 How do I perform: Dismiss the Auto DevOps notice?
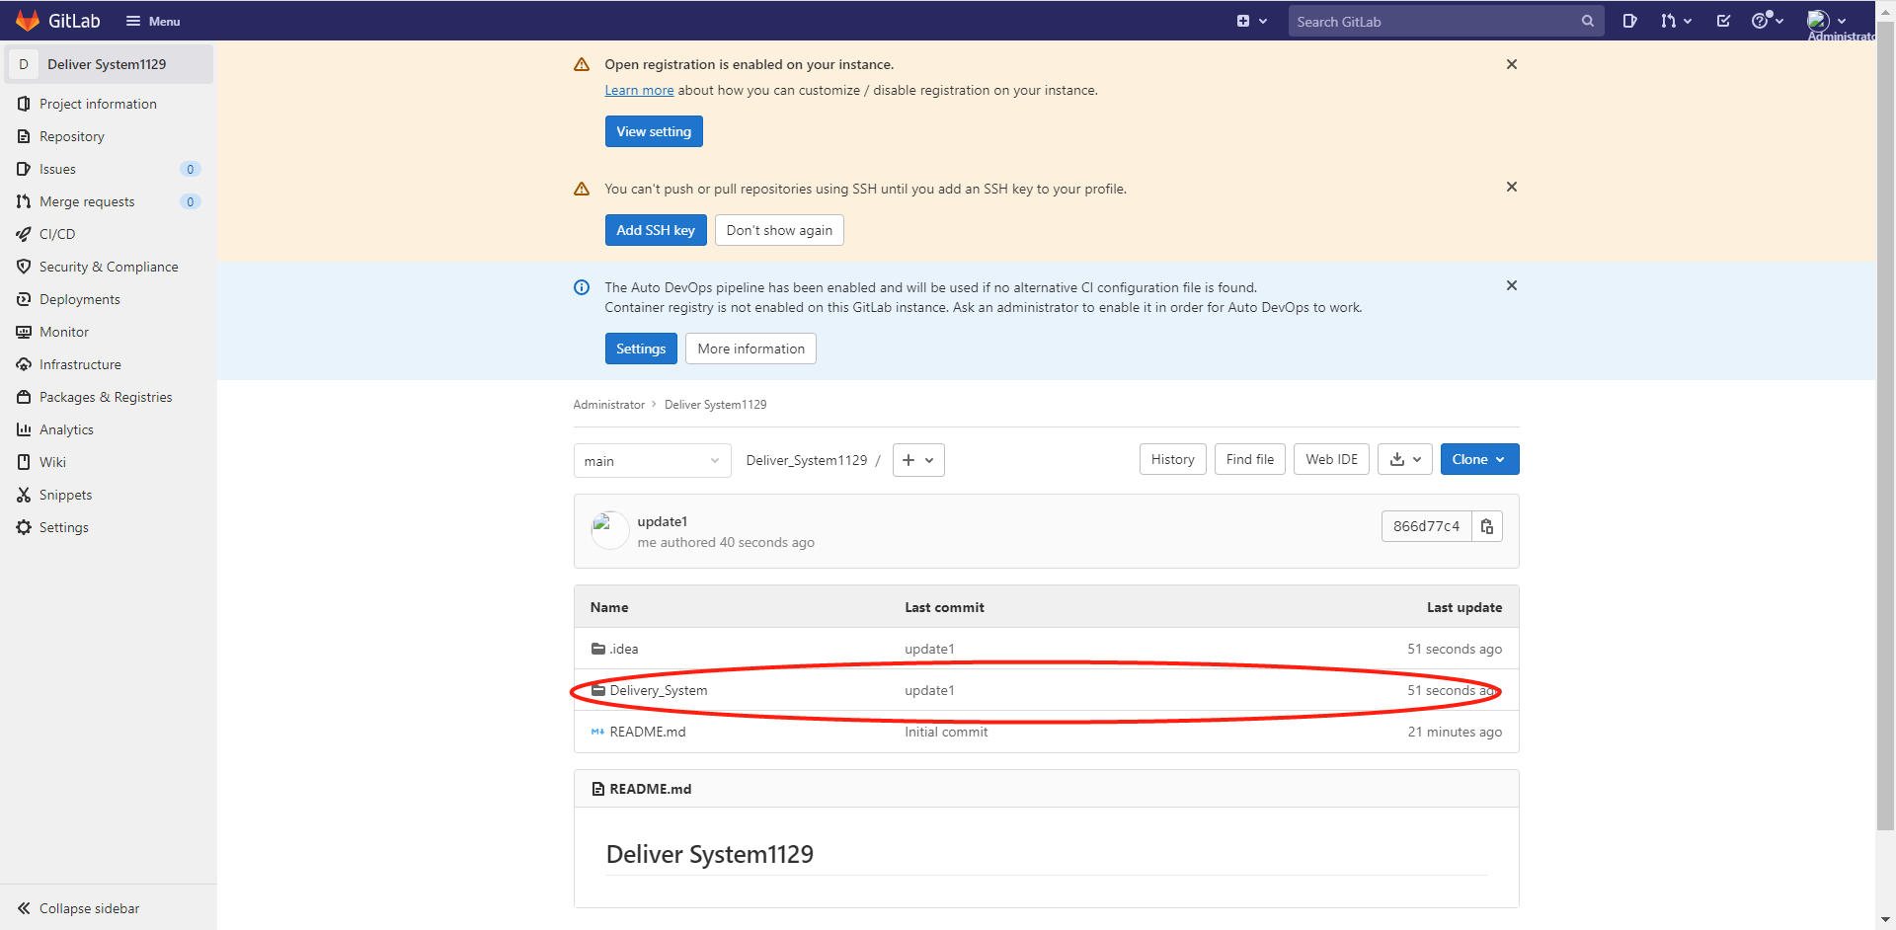pos(1511,285)
